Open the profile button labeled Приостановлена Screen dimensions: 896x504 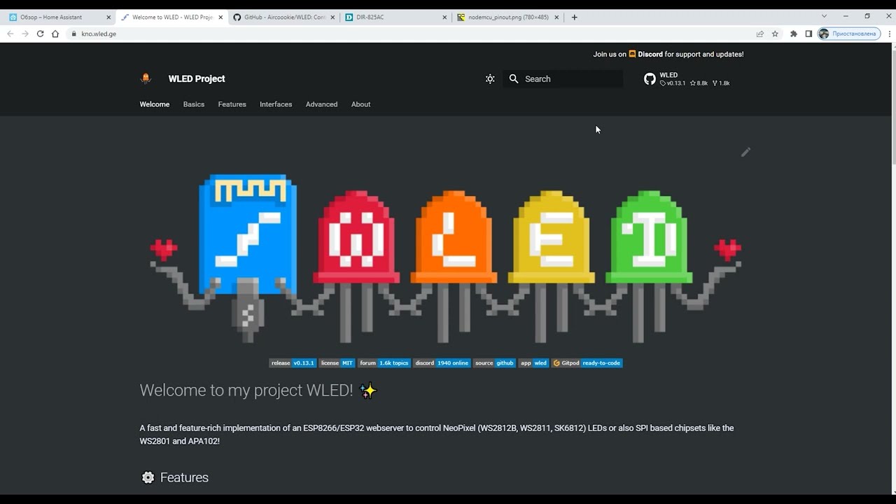pyautogui.click(x=848, y=34)
